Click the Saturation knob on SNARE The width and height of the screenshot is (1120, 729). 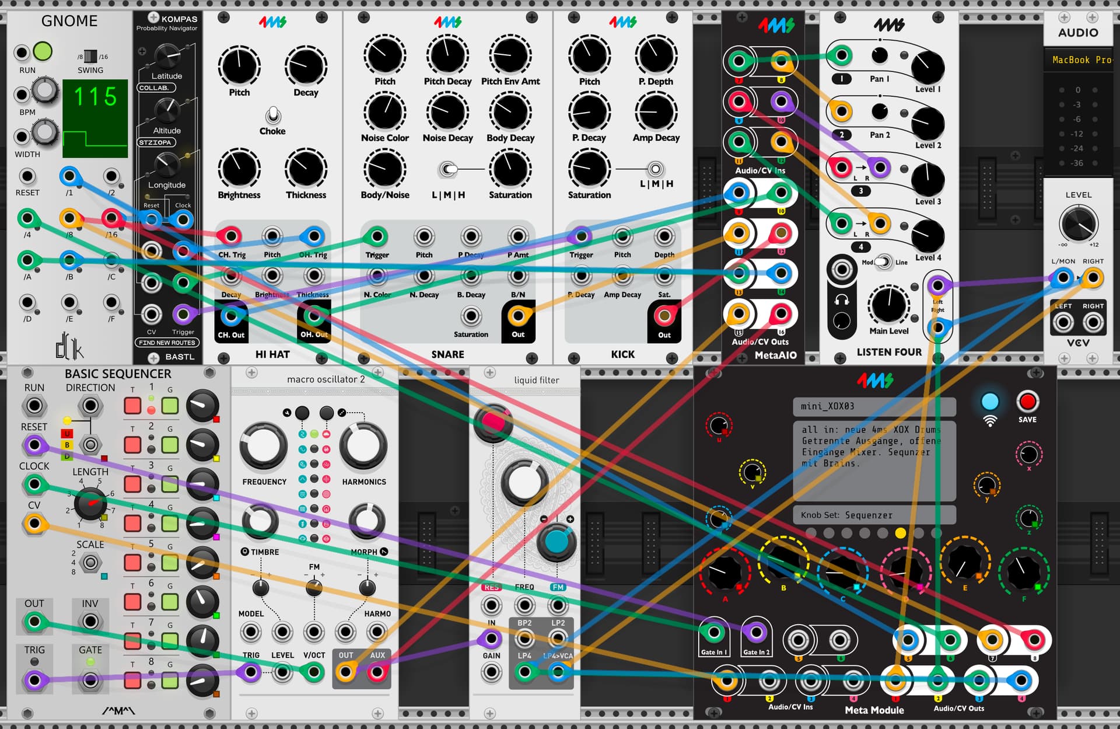click(x=510, y=169)
